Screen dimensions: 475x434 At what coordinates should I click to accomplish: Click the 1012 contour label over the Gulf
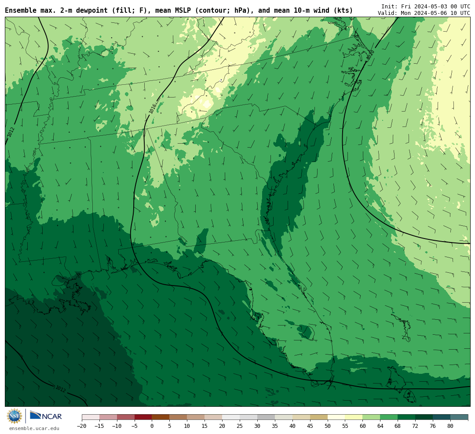(x=61, y=389)
